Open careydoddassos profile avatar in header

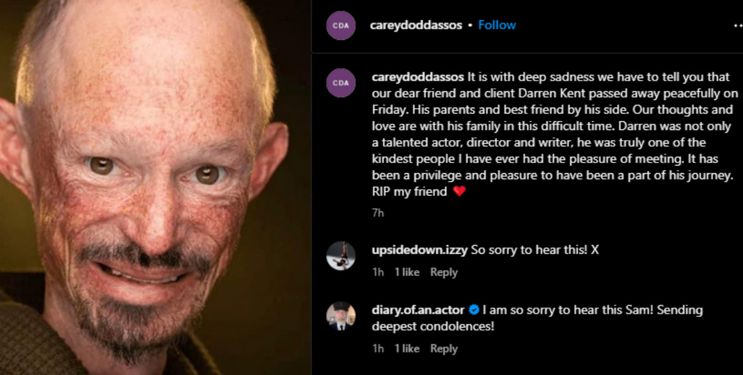(x=341, y=26)
